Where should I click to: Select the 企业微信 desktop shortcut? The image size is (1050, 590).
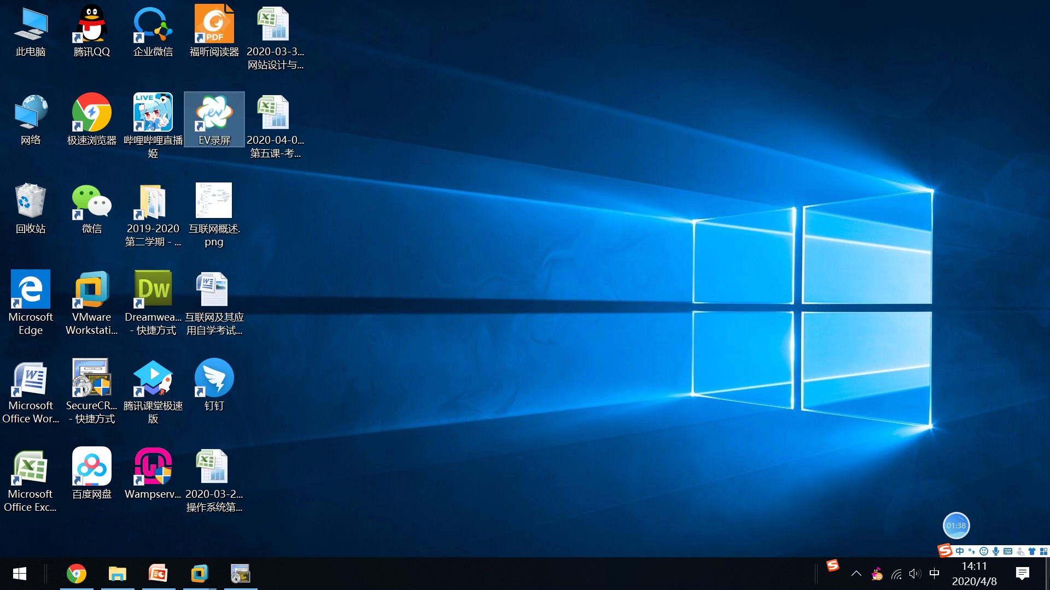[x=153, y=32]
